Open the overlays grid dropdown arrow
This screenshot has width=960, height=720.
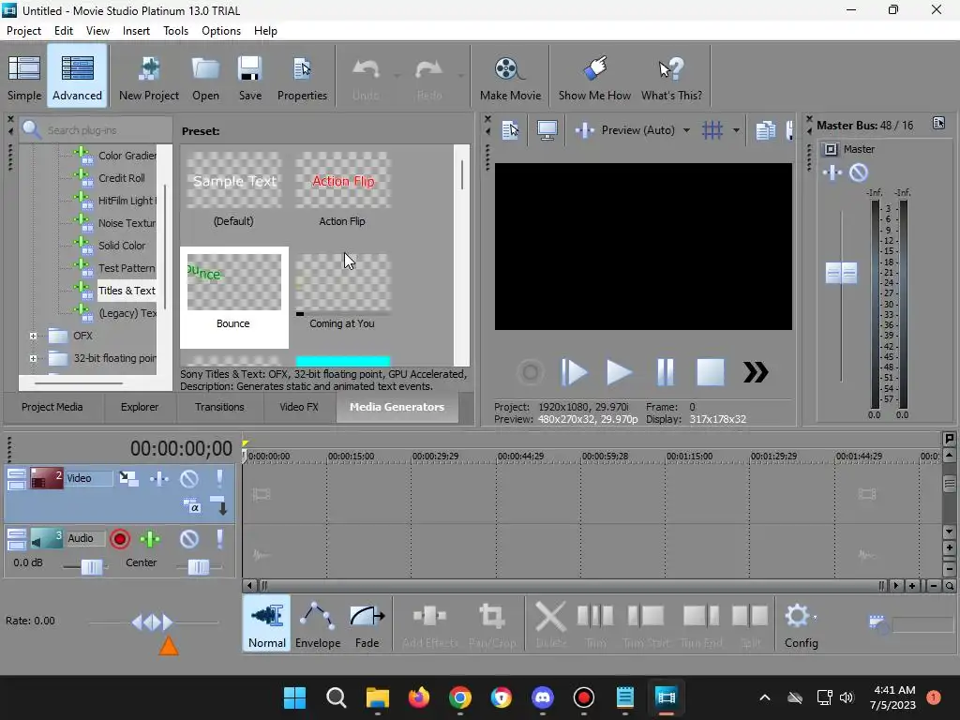[736, 129]
